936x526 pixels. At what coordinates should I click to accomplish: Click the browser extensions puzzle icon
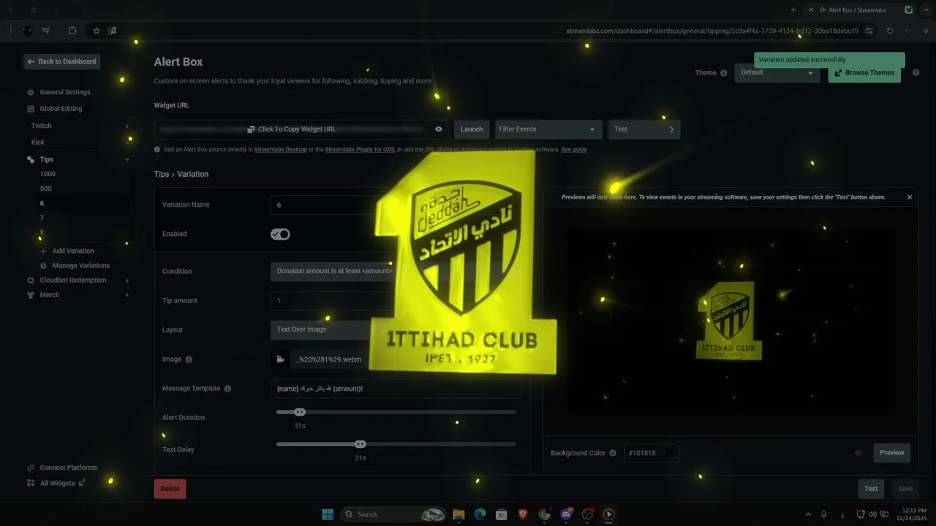[72, 31]
